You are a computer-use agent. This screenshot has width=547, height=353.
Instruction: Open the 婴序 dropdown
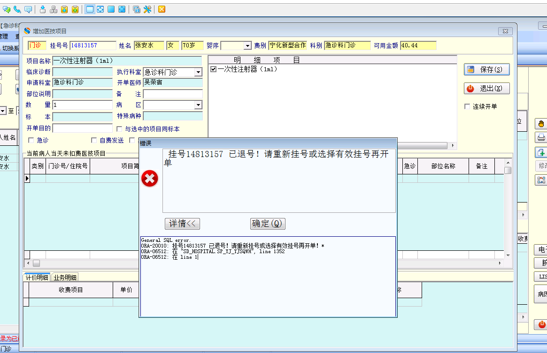[247, 45]
